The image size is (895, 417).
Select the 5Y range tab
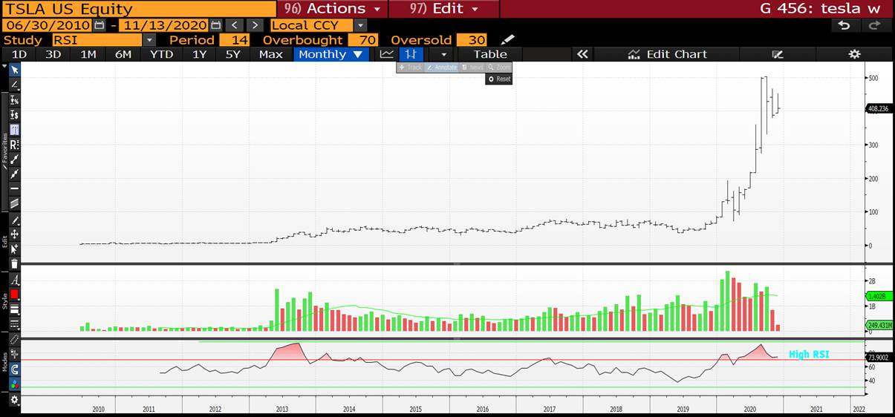(233, 54)
